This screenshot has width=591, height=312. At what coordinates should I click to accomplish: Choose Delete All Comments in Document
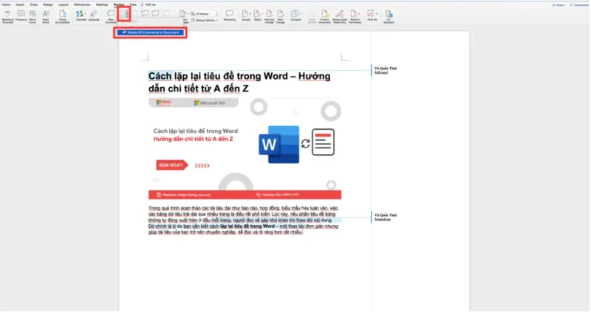tap(151, 32)
